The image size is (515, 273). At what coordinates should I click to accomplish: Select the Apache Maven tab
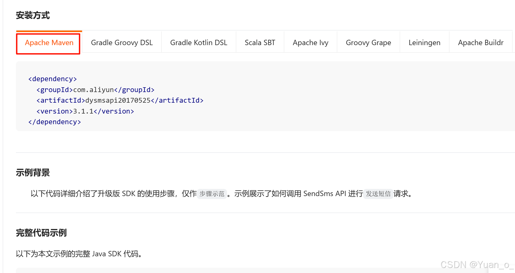(49, 42)
